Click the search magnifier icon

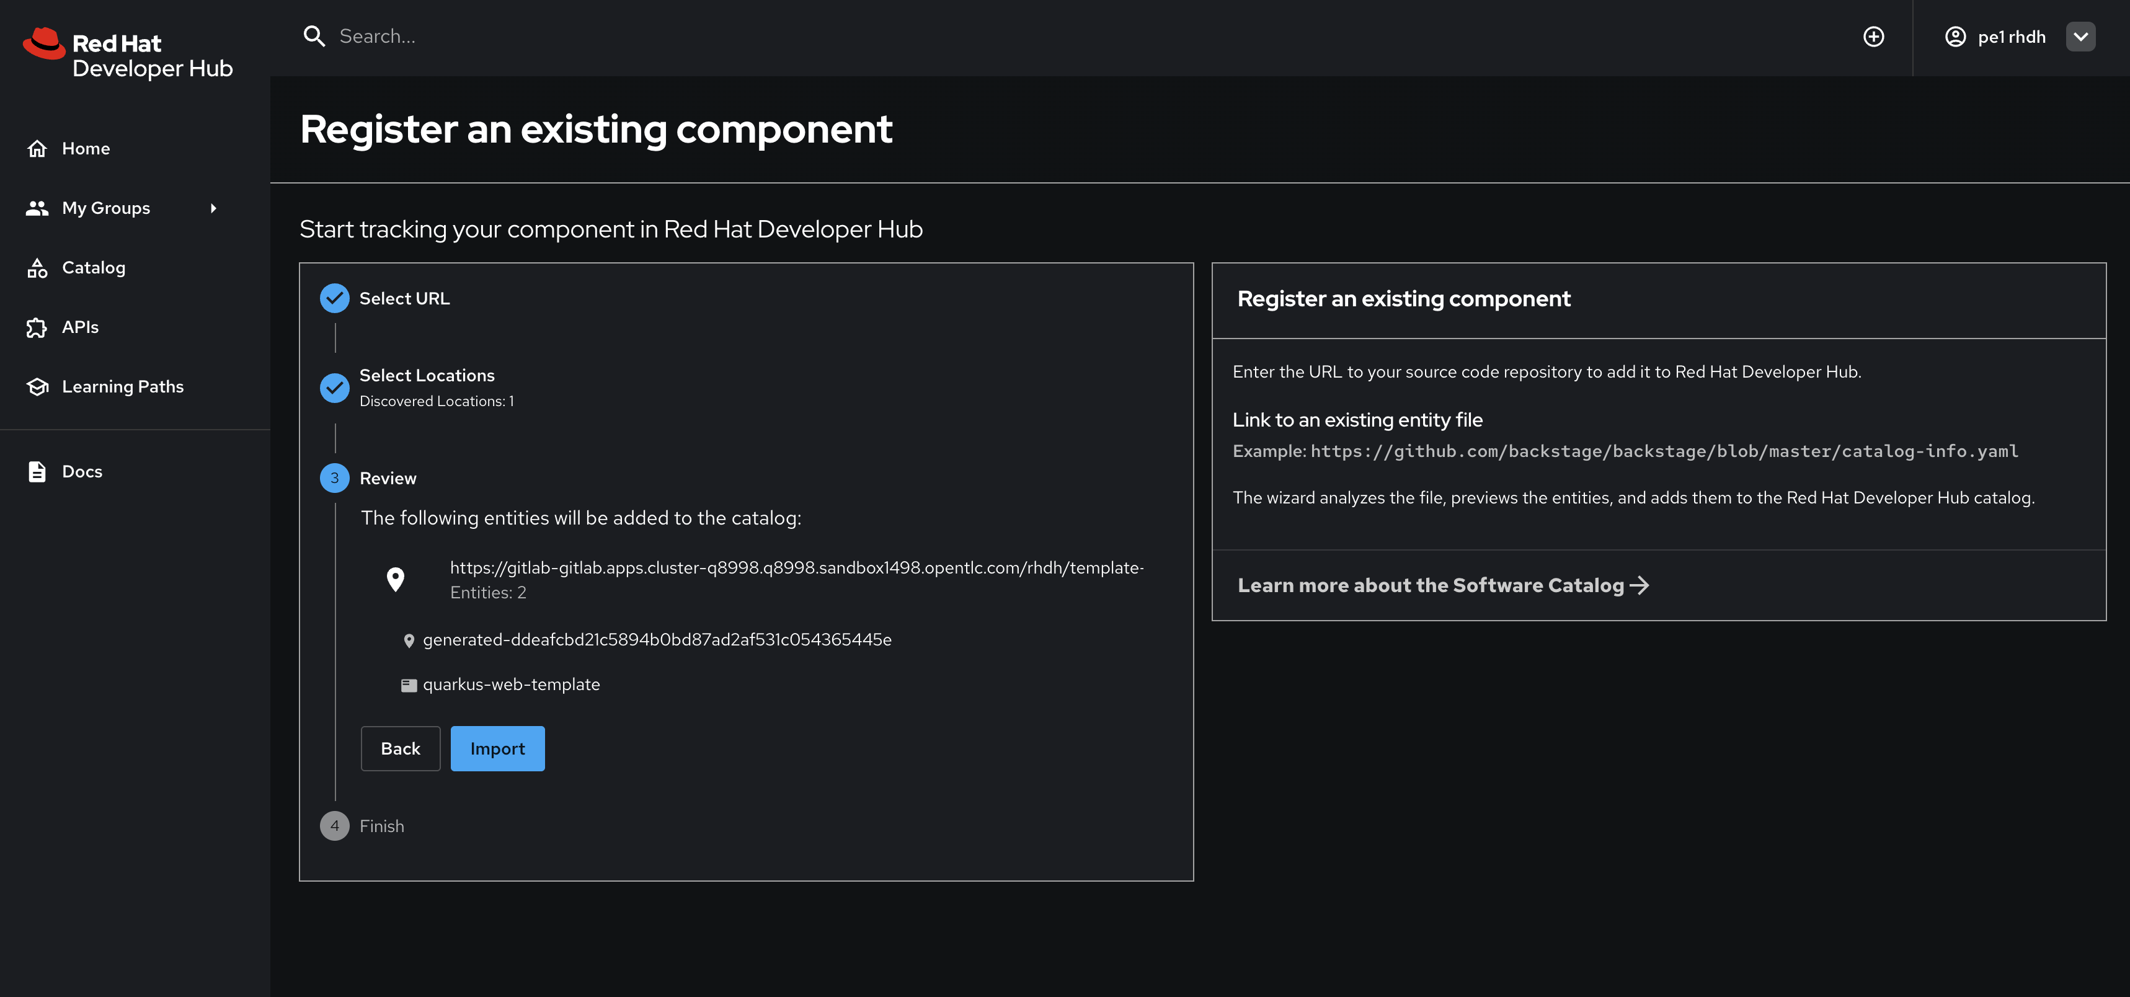tap(314, 37)
